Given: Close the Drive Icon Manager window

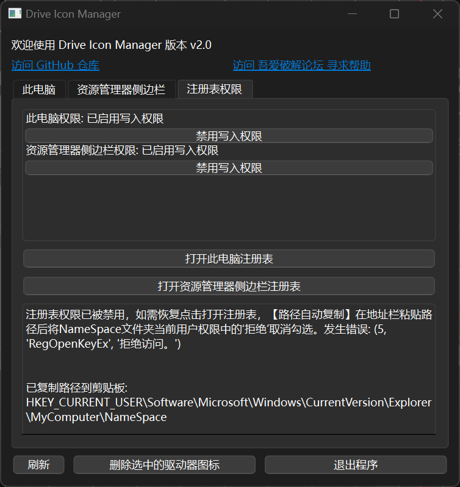Looking at the screenshot, I should [x=437, y=14].
